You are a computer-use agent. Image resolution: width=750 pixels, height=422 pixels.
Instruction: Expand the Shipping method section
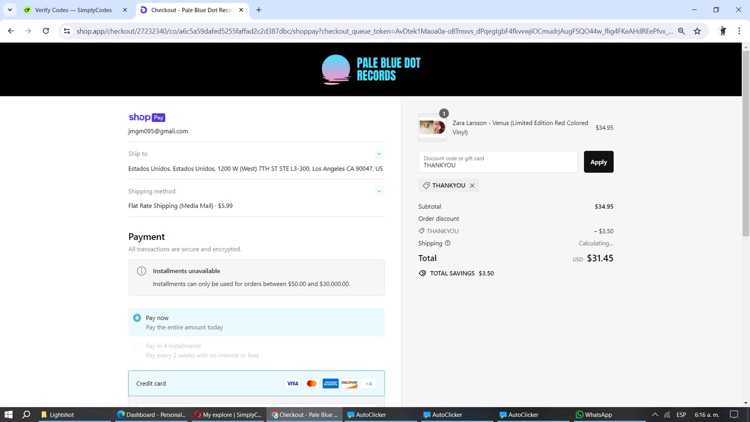pos(379,191)
